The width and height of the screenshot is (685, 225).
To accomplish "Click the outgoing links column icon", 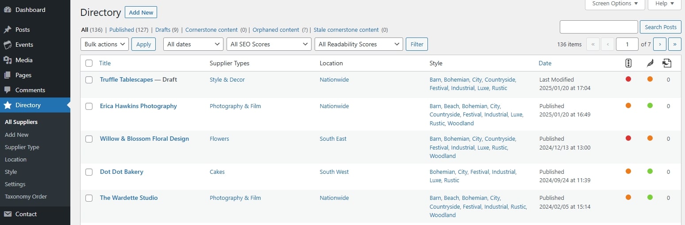I will (667, 63).
